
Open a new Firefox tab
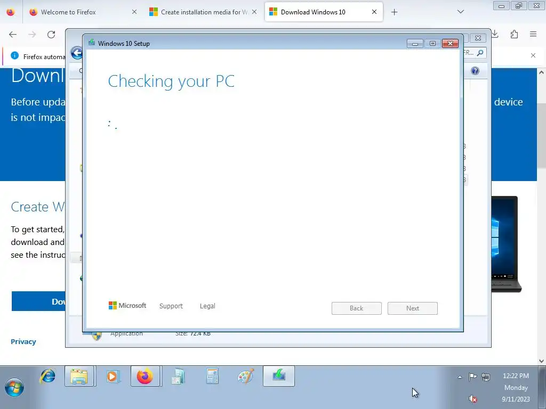pos(394,12)
